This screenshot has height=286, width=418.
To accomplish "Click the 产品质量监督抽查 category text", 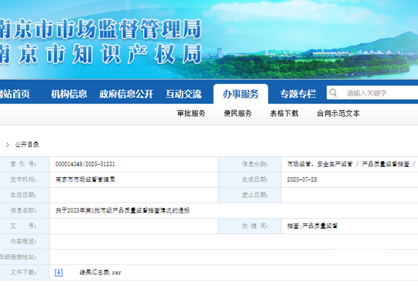I will (x=385, y=164).
